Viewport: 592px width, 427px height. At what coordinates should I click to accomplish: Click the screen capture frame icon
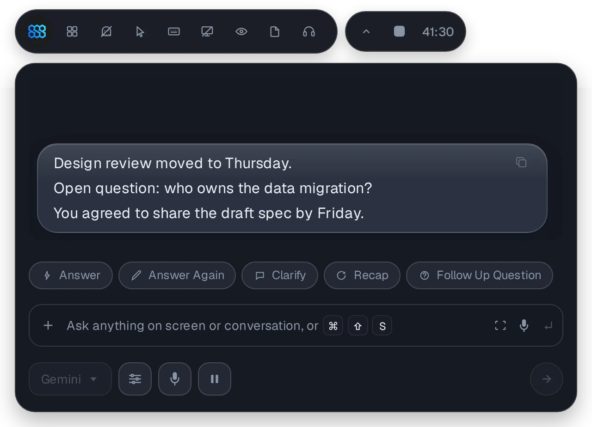coord(500,325)
